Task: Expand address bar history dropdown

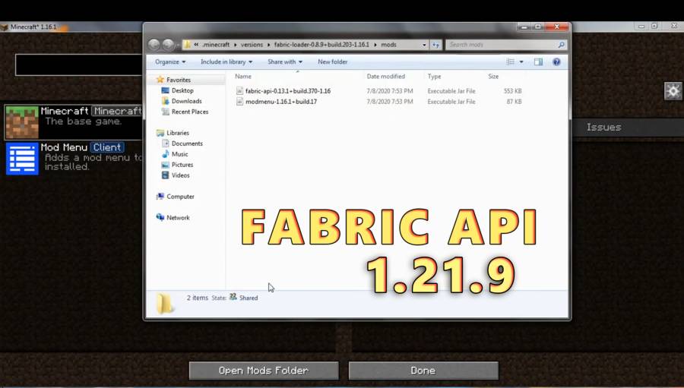Action: (x=424, y=45)
